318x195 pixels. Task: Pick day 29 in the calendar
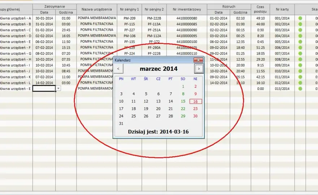[183, 116]
